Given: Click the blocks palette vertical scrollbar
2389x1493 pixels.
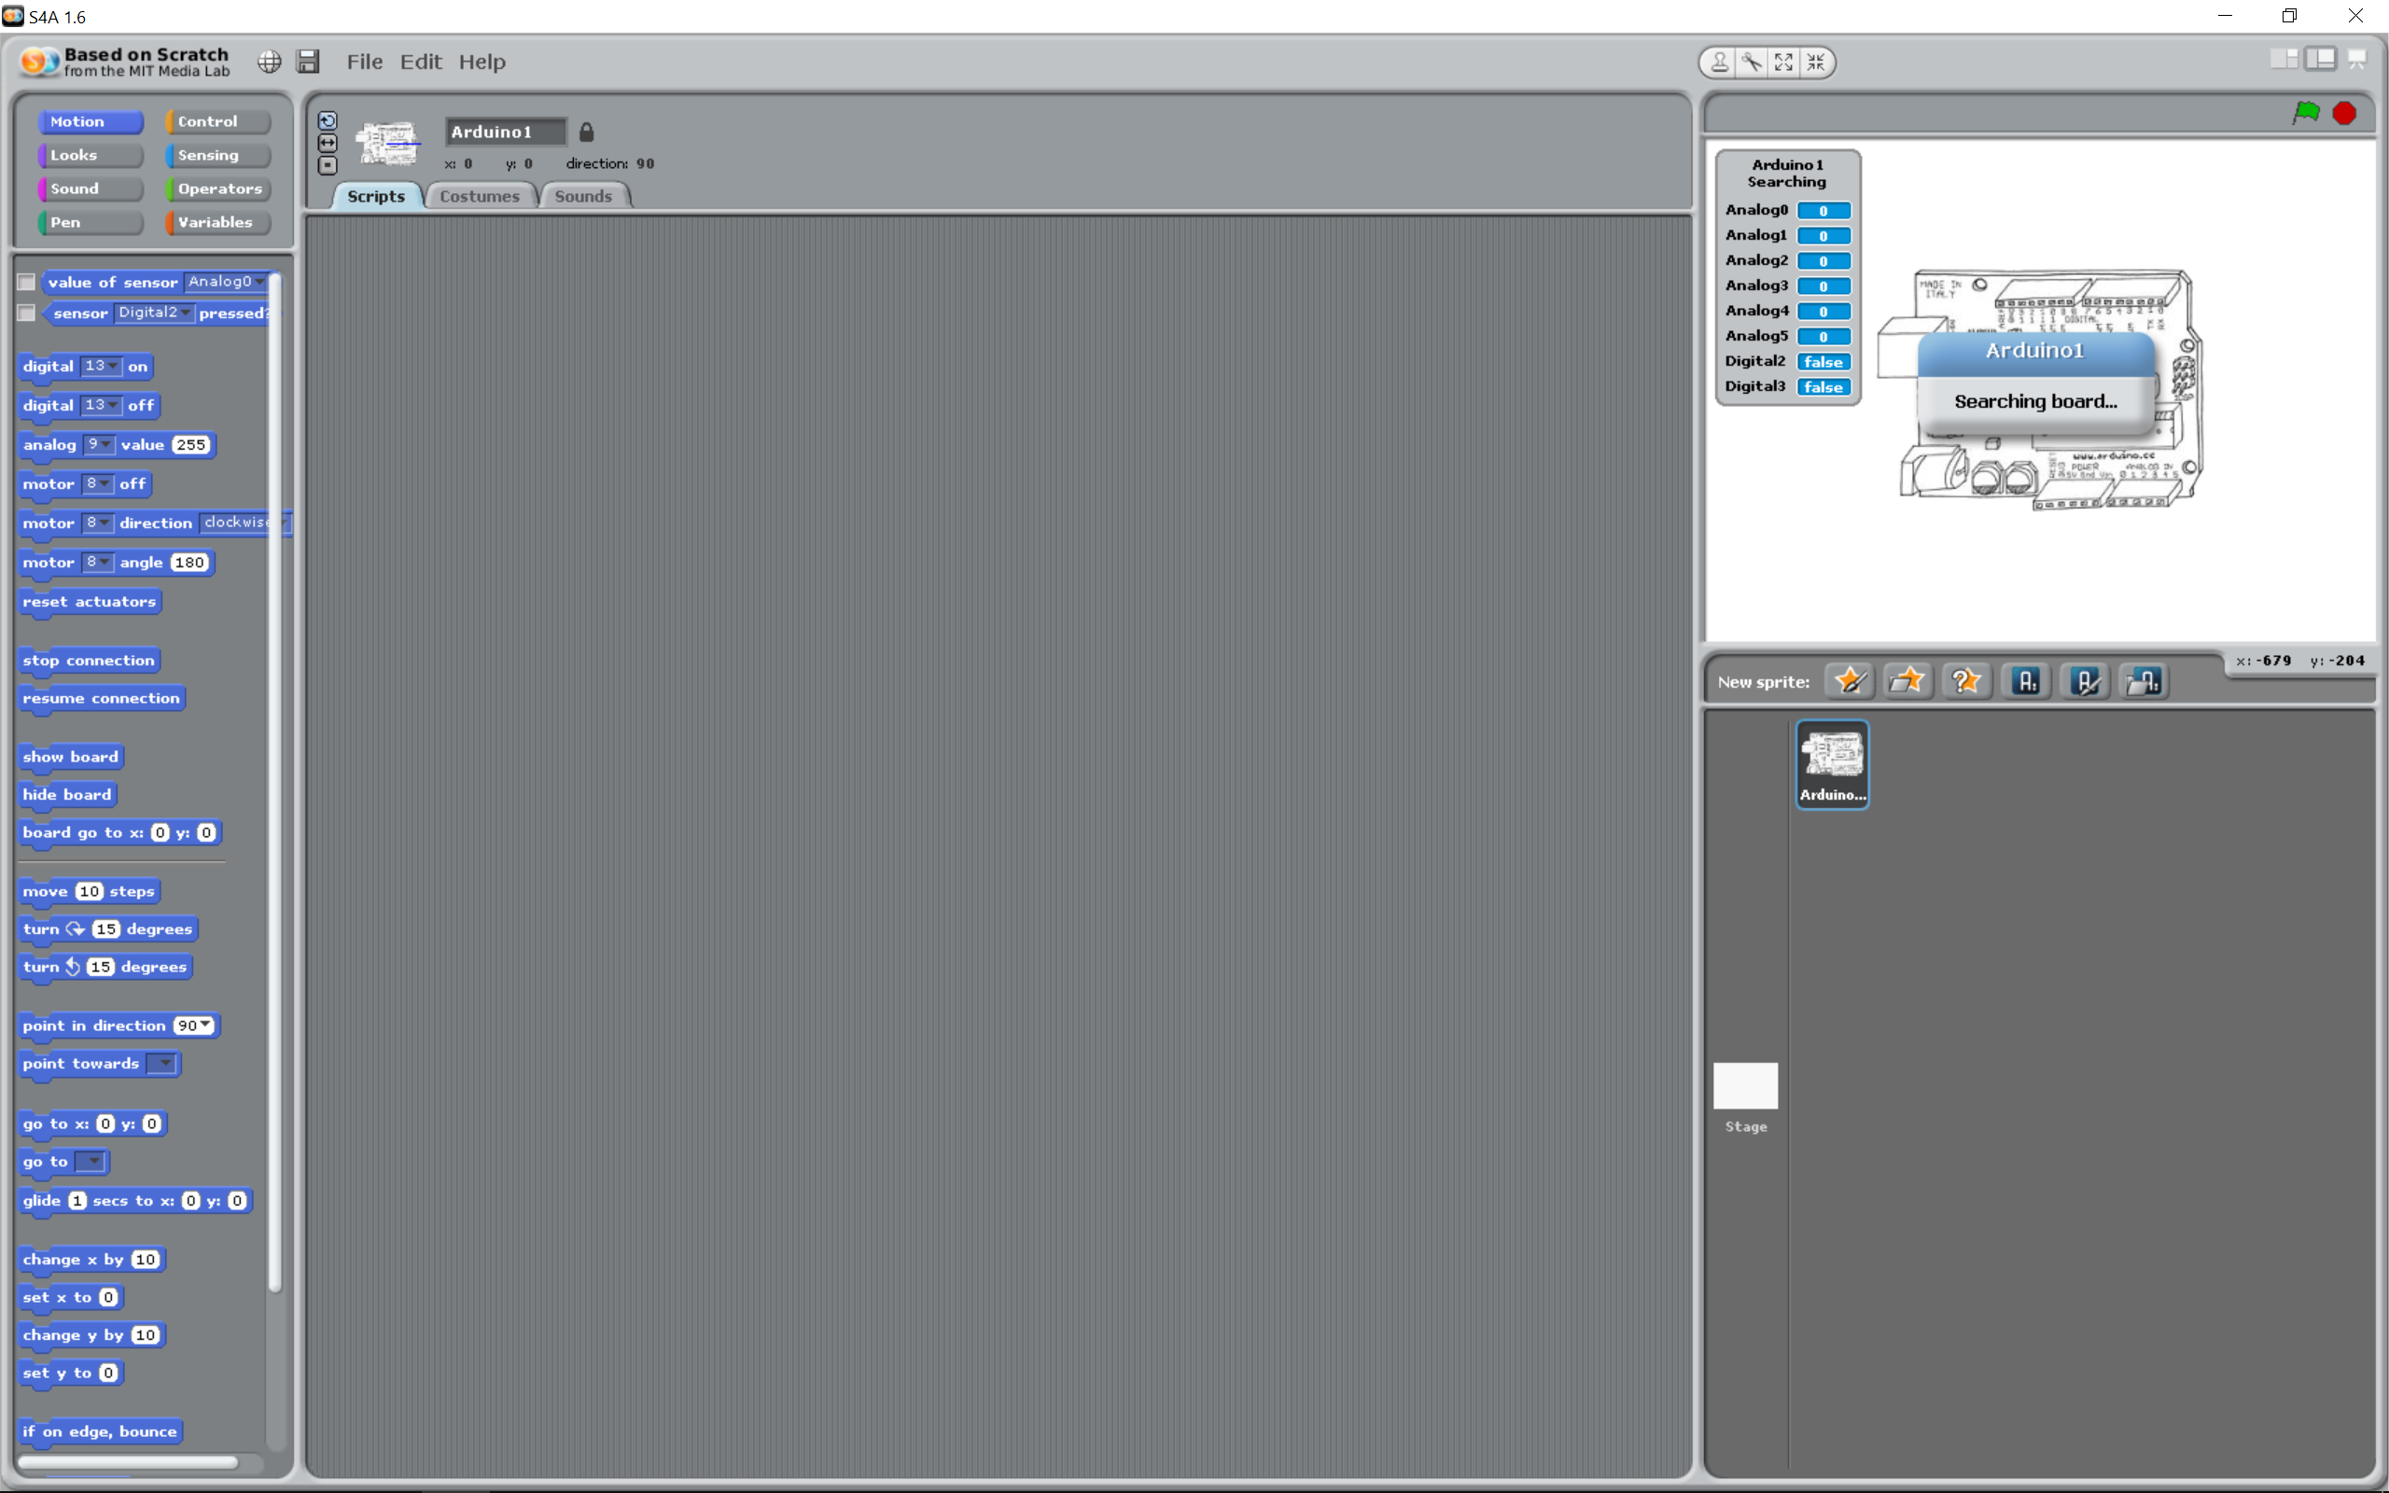Looking at the screenshot, I should point(275,780).
